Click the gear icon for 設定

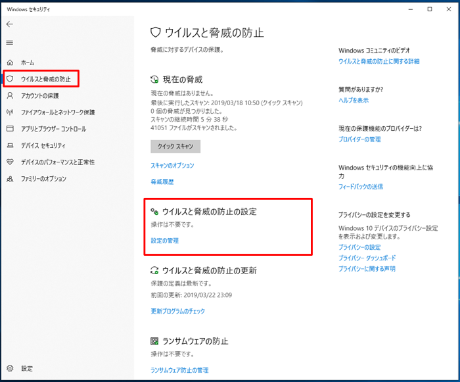10,368
